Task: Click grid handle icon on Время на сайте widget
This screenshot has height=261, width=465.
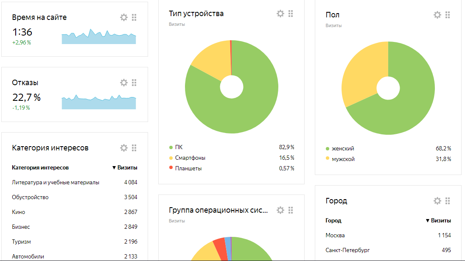Action: coord(134,17)
